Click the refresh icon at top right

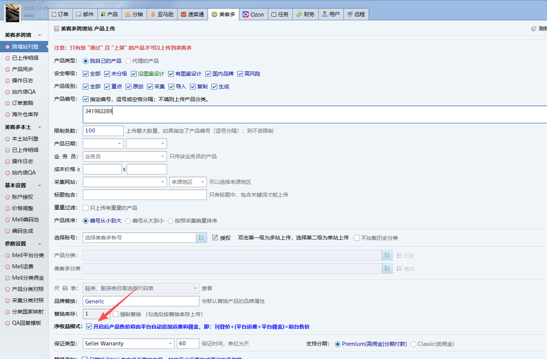click(533, 29)
